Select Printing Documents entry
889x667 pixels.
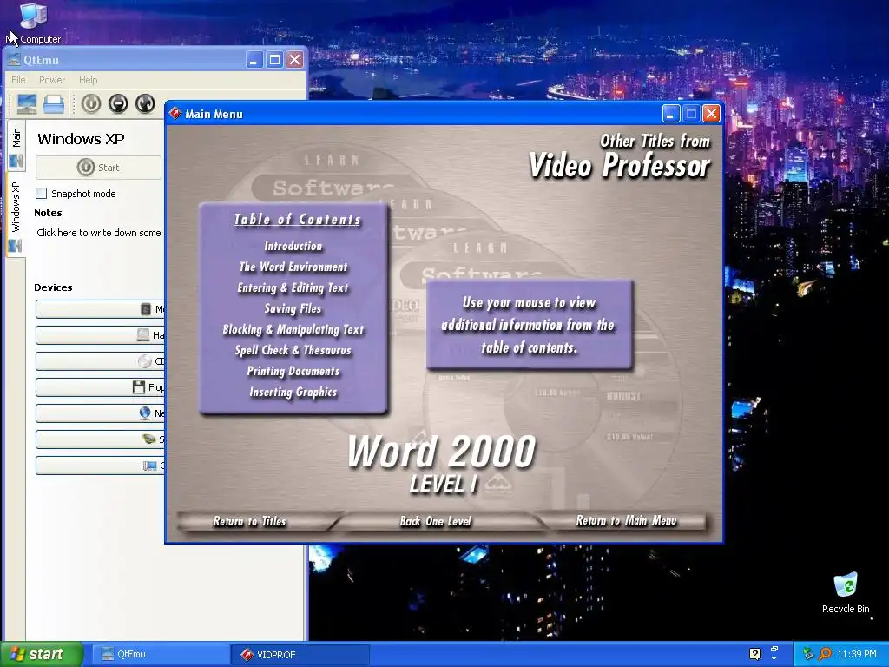(293, 371)
